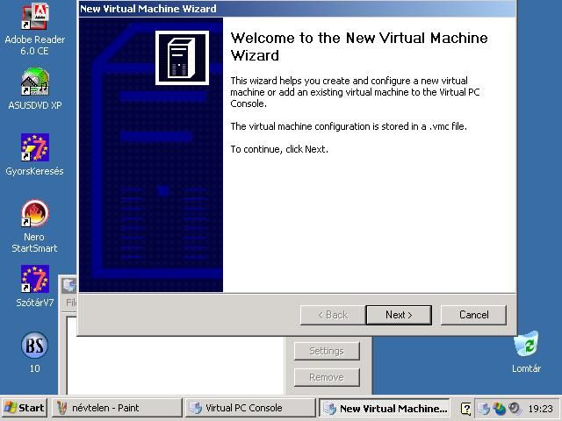Open the Windows Start menu
The width and height of the screenshot is (562, 421).
(x=25, y=408)
